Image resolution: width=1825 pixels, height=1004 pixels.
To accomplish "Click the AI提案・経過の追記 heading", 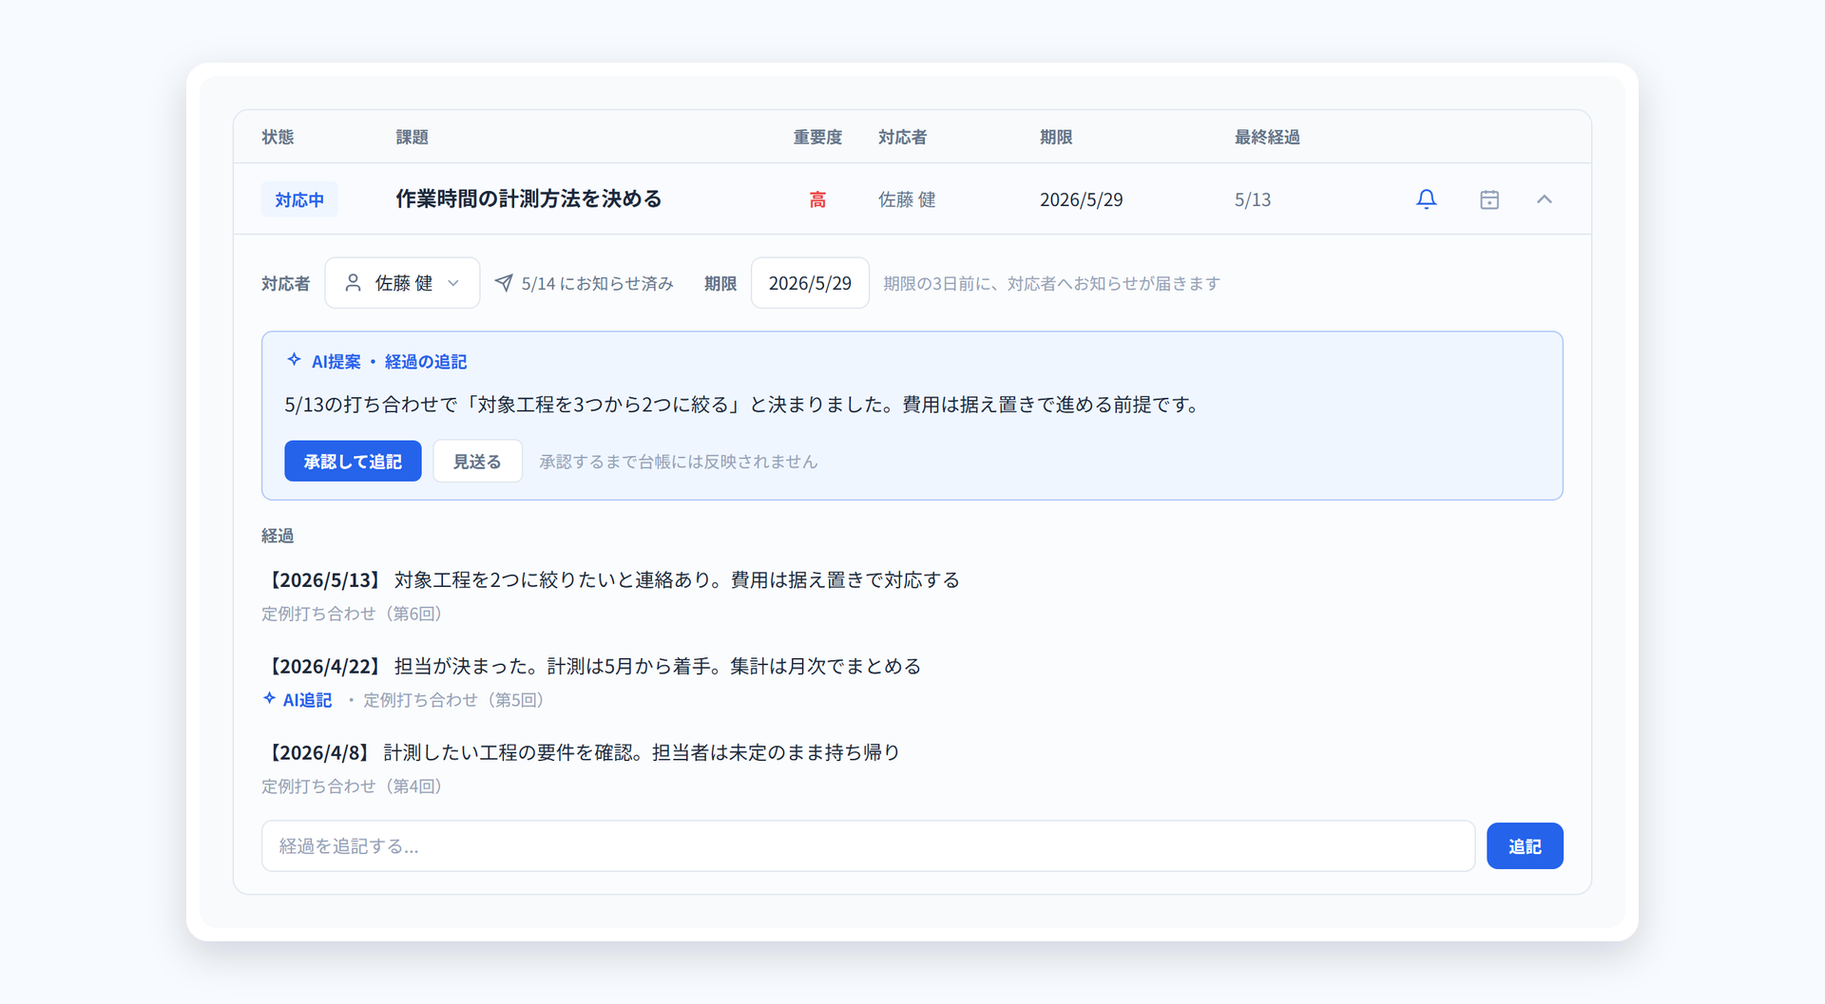I will click(x=389, y=361).
